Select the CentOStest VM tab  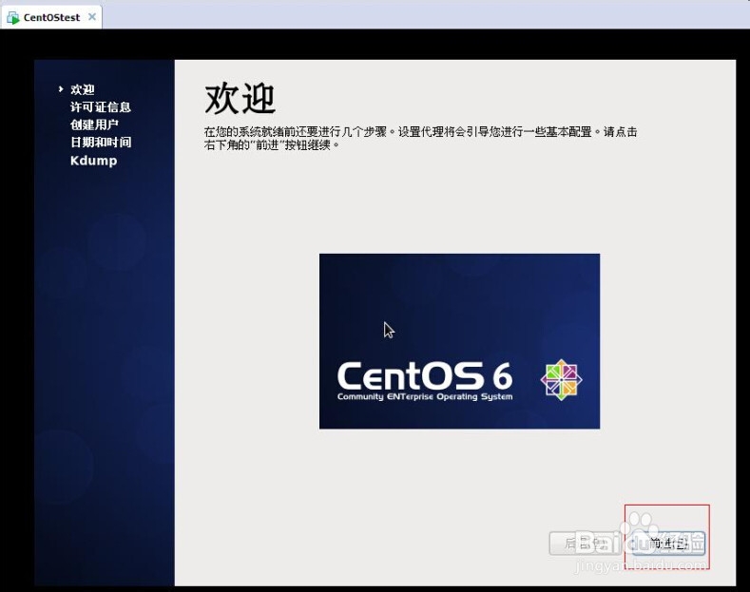pos(51,17)
